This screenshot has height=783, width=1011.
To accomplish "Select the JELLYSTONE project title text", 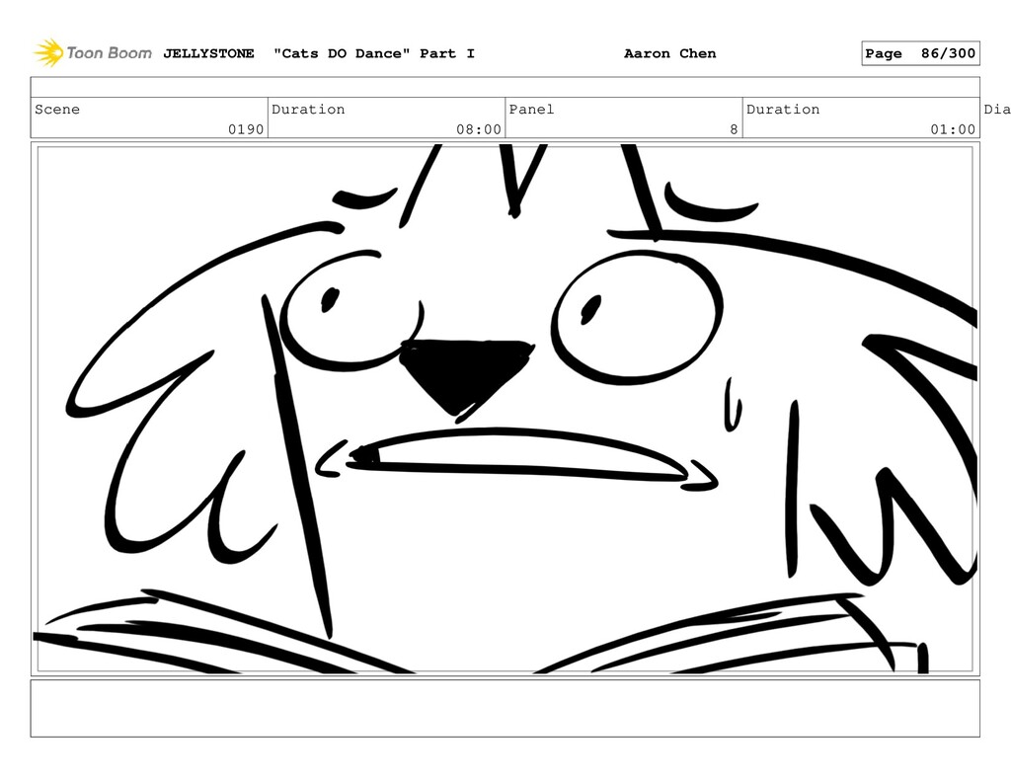I will tap(208, 53).
